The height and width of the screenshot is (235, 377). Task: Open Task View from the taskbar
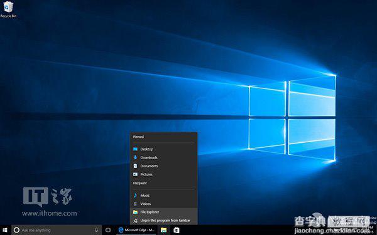(109, 230)
